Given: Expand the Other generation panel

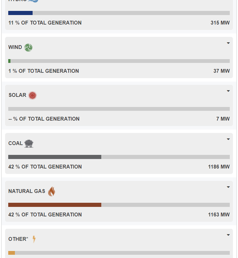Looking at the screenshot, I should (228, 235).
